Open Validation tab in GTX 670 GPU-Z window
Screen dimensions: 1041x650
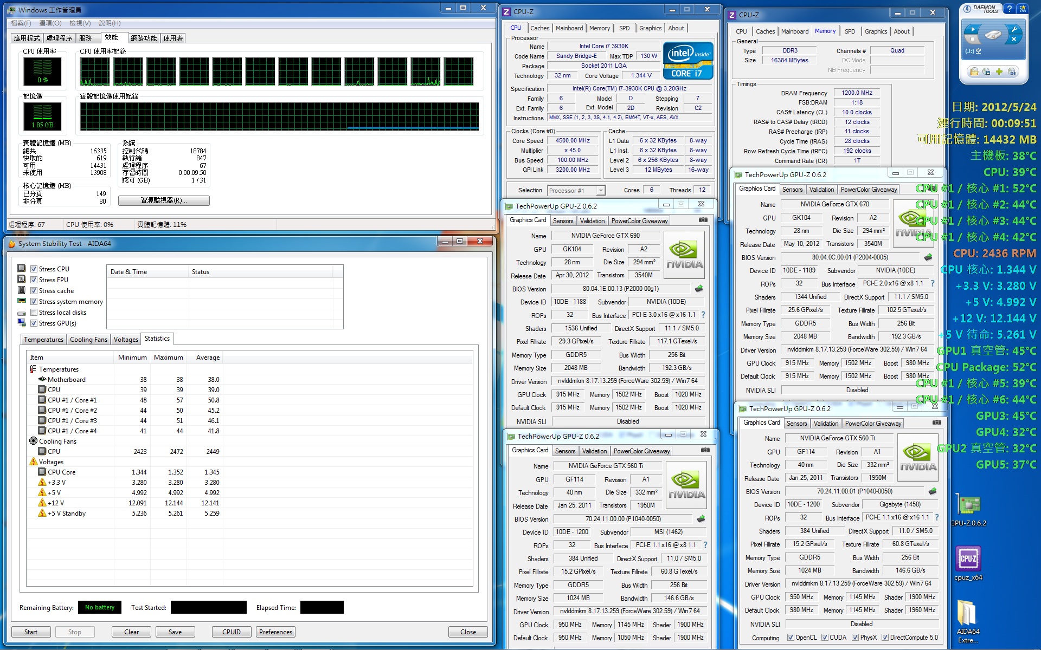pyautogui.click(x=821, y=189)
